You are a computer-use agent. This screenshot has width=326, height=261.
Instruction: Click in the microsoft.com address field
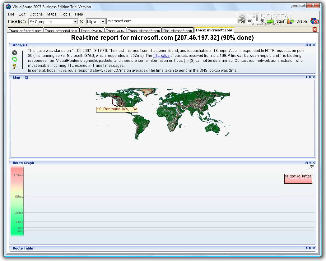pos(171,21)
